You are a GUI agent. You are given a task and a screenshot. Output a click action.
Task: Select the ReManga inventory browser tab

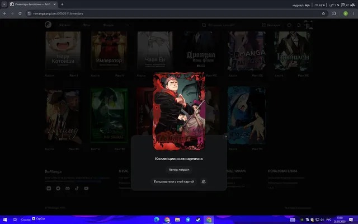(x=33, y=4)
